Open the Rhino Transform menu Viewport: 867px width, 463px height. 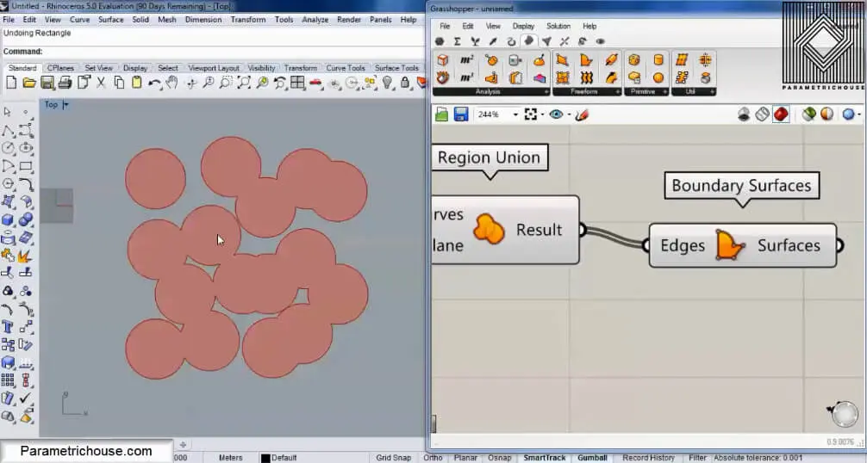(x=247, y=19)
